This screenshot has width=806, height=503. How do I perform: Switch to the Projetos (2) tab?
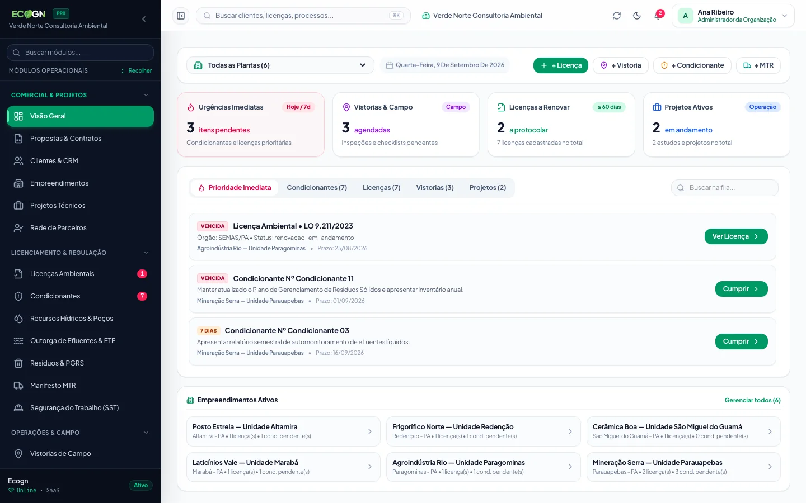488,188
